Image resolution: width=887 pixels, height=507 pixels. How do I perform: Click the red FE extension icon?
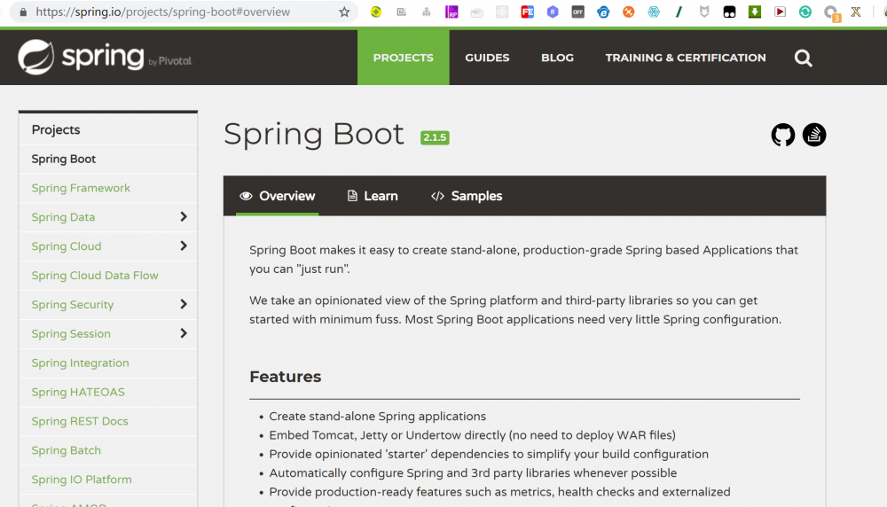coord(528,12)
